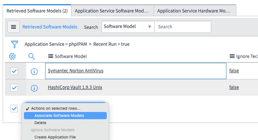258x140 pixels.
Task: Sort by the Software Model column header
Action: coord(71,56)
